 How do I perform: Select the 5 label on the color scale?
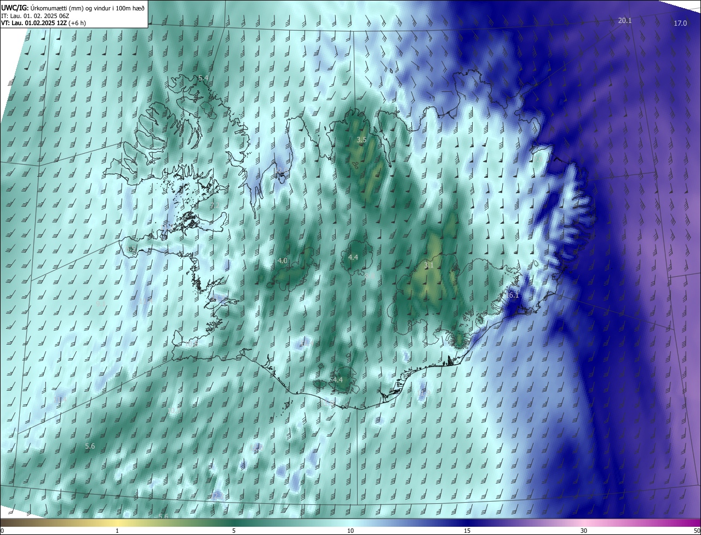click(234, 531)
